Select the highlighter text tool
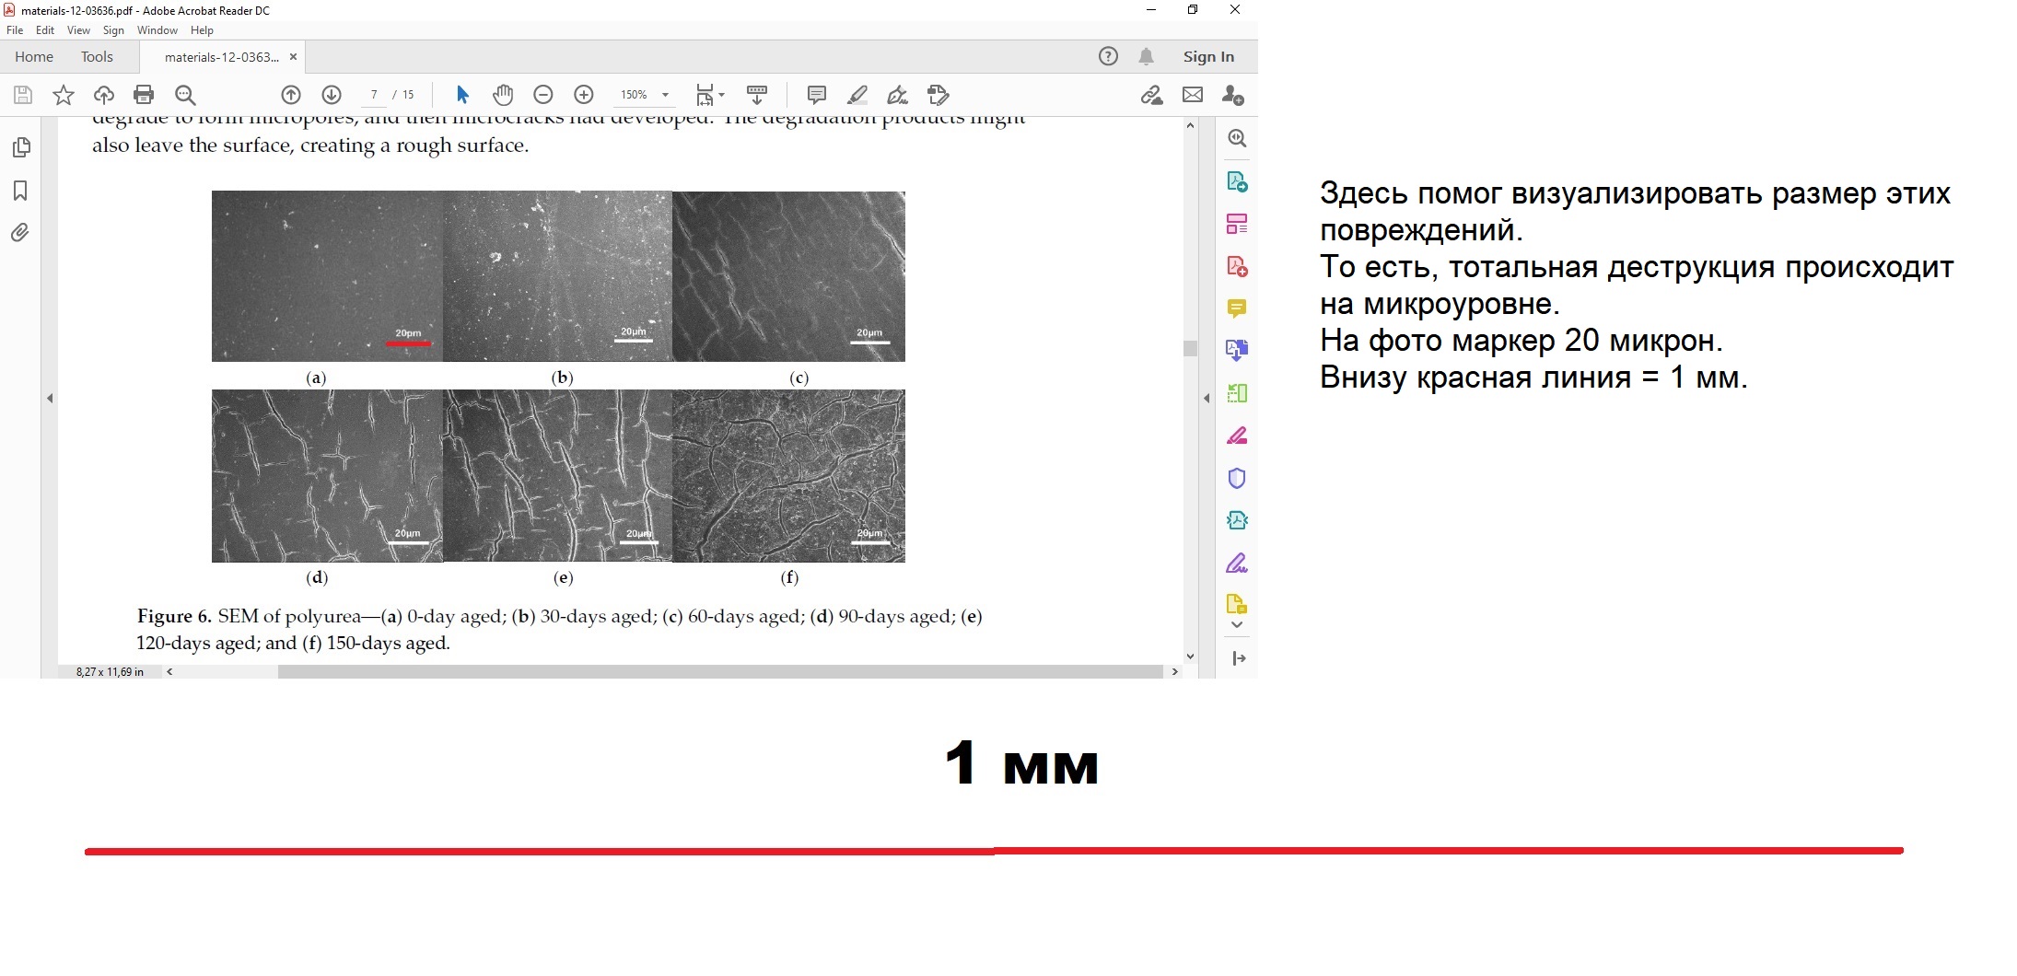2017x976 pixels. [x=857, y=95]
